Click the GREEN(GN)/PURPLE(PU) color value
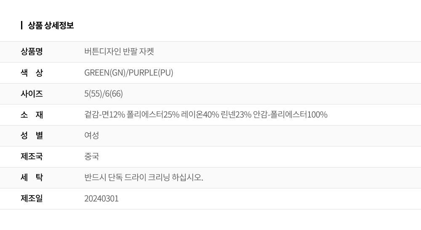 pos(128,73)
